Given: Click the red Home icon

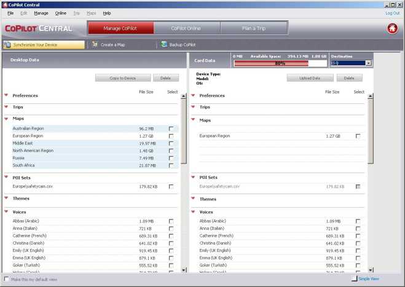Looking at the screenshot, I should point(392,28).
